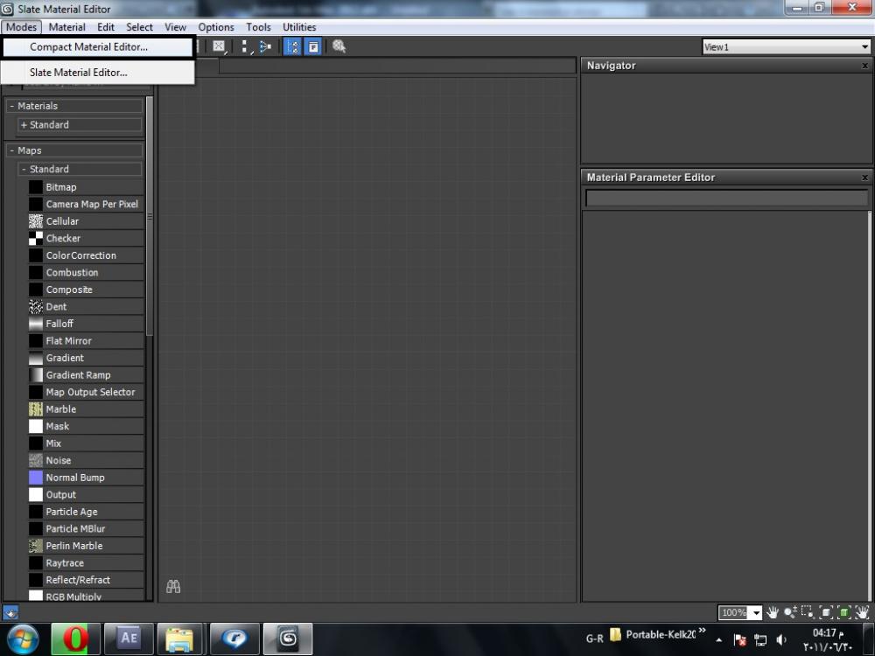Image resolution: width=875 pixels, height=656 pixels.
Task: Select the Reflect/Refract map
Action: [x=86, y=580]
